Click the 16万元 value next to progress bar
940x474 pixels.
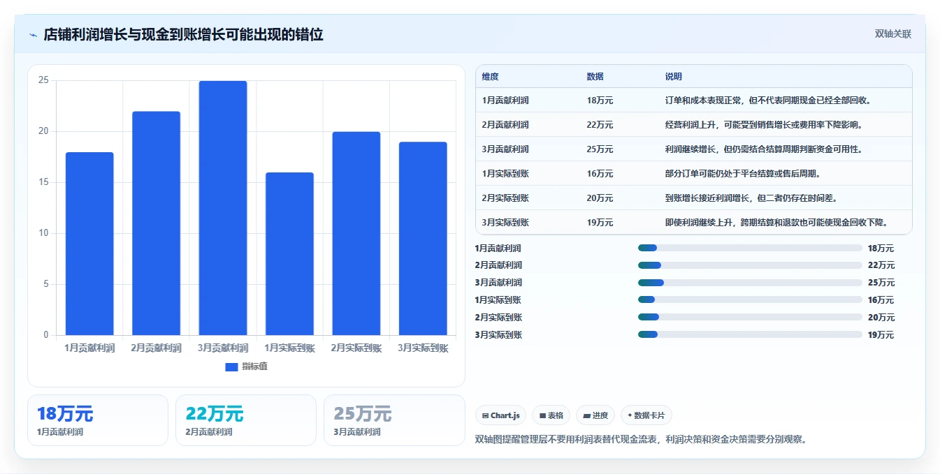coord(881,300)
